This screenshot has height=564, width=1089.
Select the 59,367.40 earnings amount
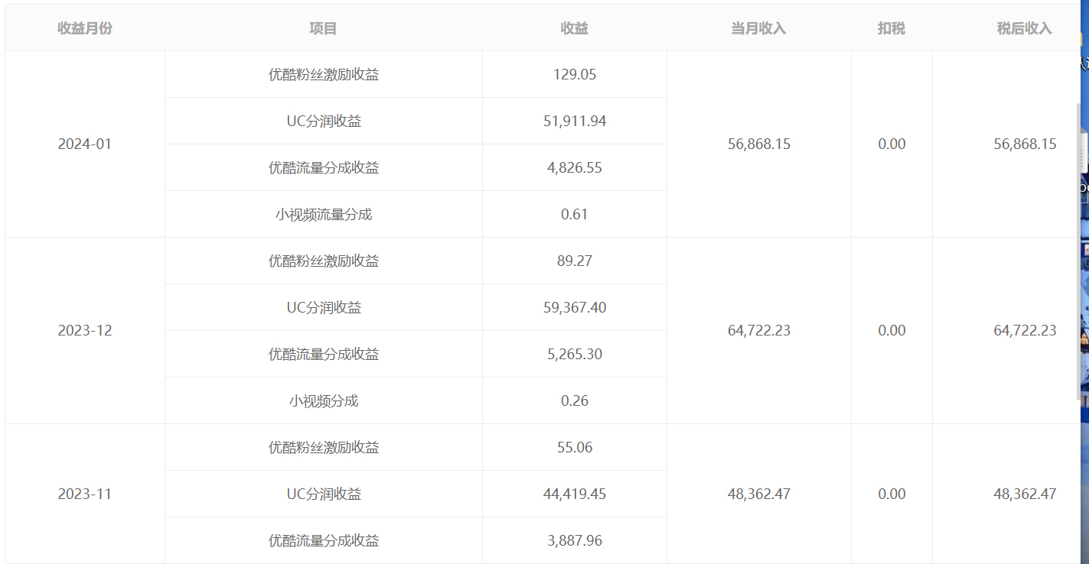[574, 307]
